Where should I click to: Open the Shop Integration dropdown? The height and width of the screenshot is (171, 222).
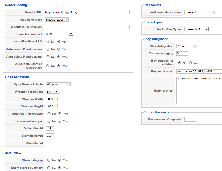pos(187,46)
